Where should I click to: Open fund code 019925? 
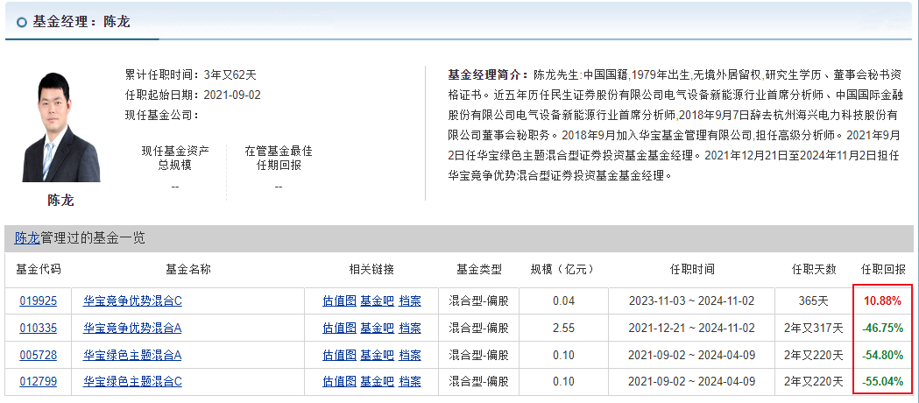coord(38,300)
